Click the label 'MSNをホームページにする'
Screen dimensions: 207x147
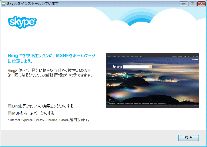click(33, 113)
